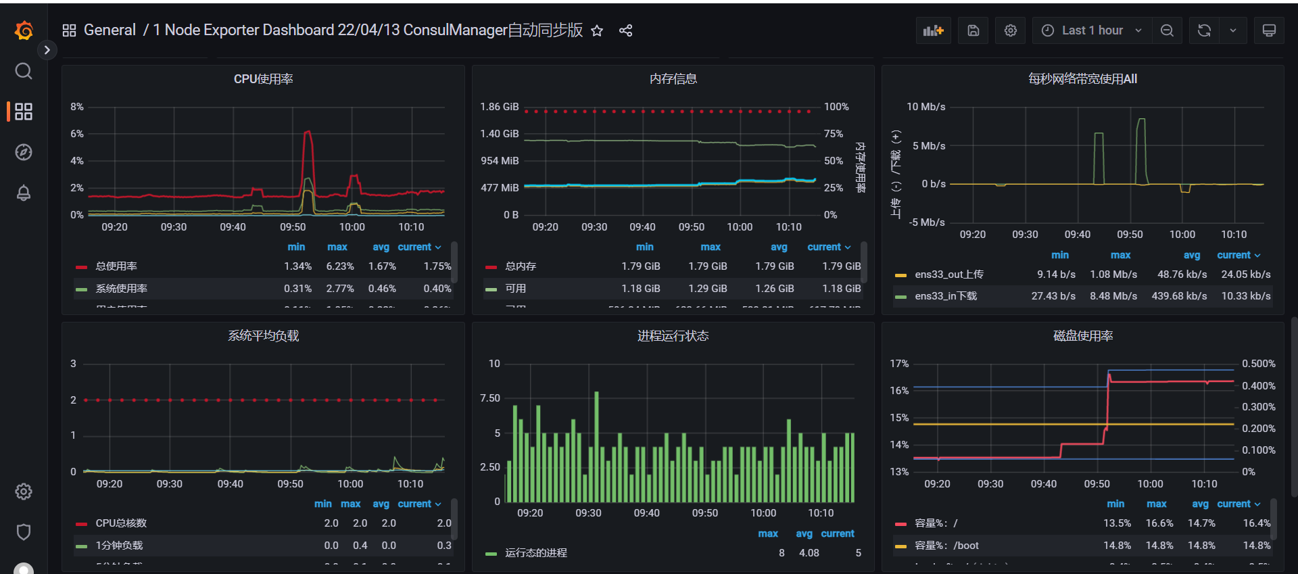The width and height of the screenshot is (1298, 574).
Task: Toggle the ens33_in下载 series
Action: coord(946,296)
